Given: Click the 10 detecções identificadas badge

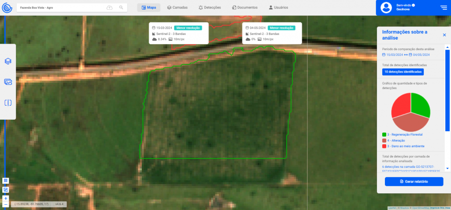Looking at the screenshot, I should [403, 72].
